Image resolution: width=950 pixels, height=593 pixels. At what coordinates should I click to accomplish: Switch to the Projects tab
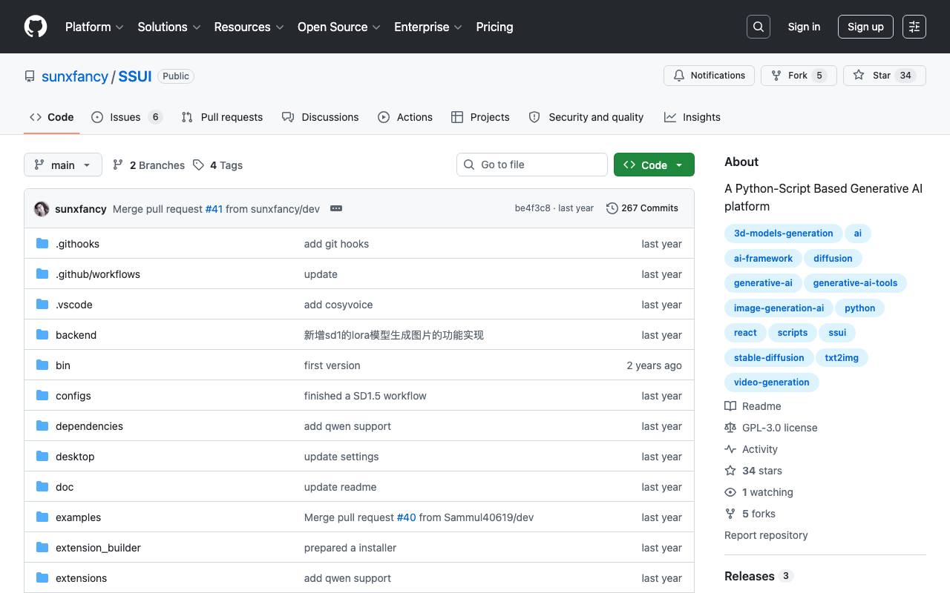480,117
